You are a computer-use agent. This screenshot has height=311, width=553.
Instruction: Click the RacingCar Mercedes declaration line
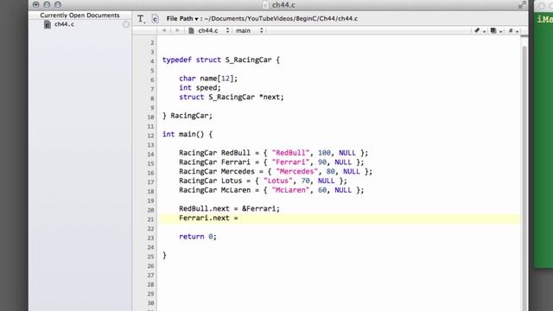[x=276, y=171]
